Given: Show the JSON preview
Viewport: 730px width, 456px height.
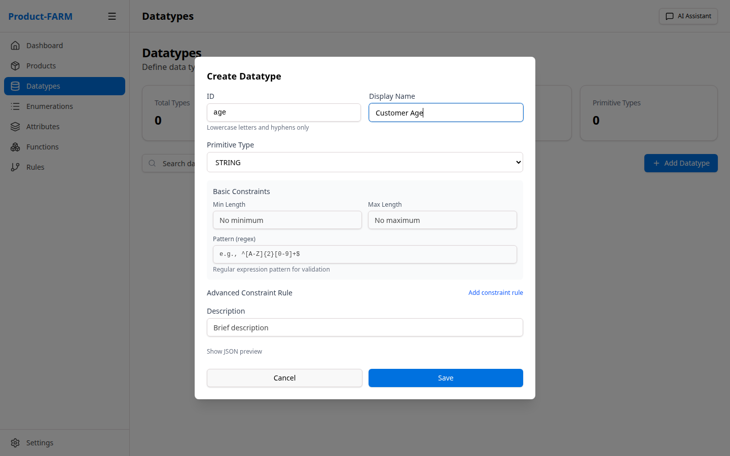Looking at the screenshot, I should (234, 351).
